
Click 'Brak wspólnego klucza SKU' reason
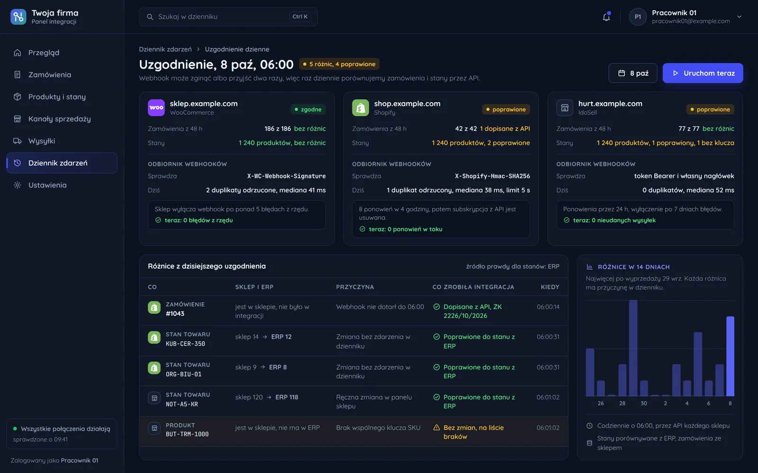tap(378, 428)
